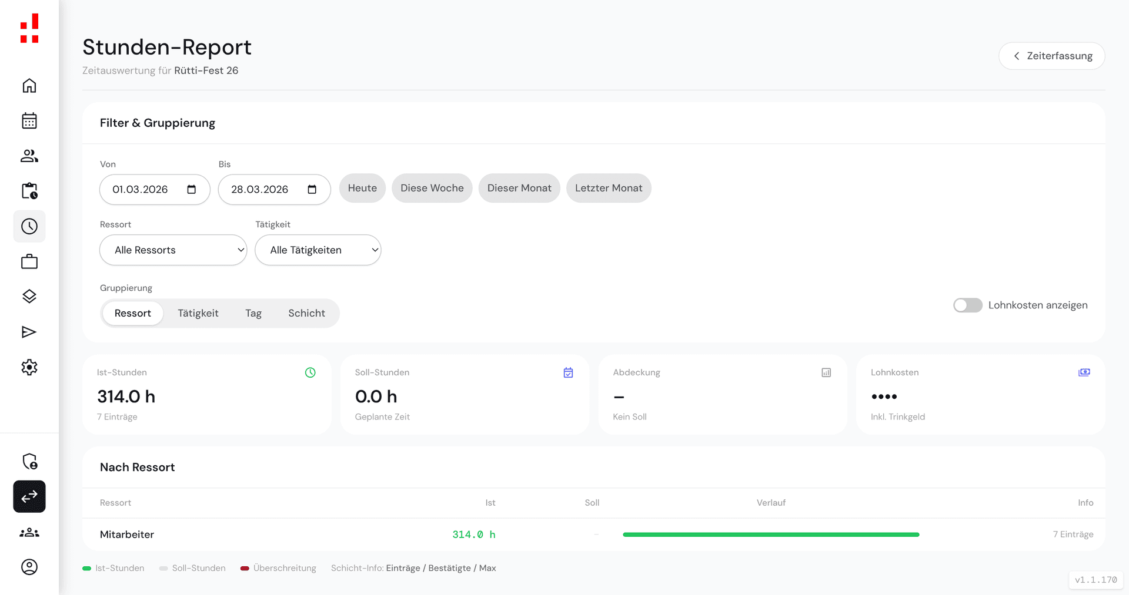This screenshot has height=595, width=1129.
Task: Expand the Alle Tätigkeiten dropdown
Action: (x=318, y=250)
